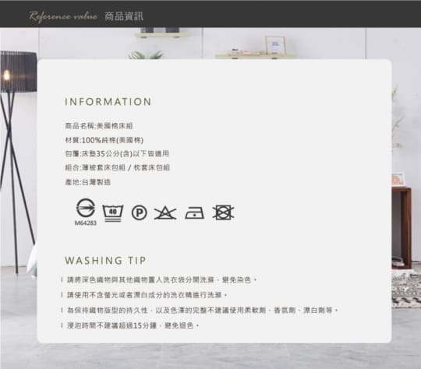The image size is (421, 369).
Task: Click the do-not-bleach triangle icon
Action: pos(165,213)
